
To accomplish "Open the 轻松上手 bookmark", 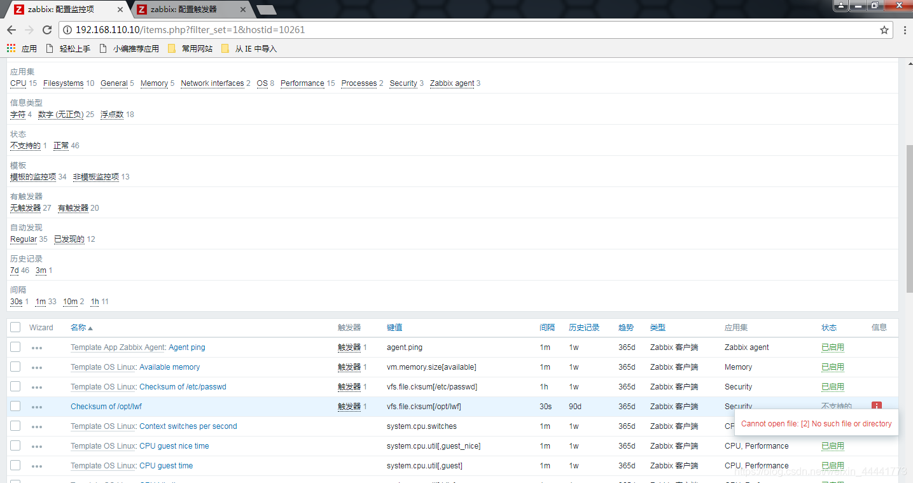I will click(68, 48).
